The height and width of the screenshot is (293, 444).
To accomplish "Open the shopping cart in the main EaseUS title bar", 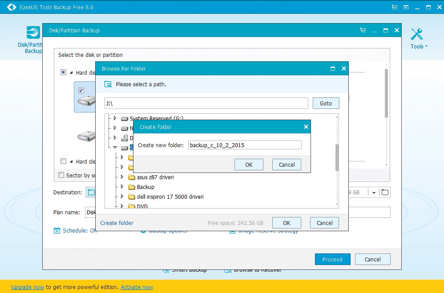I will [x=395, y=7].
